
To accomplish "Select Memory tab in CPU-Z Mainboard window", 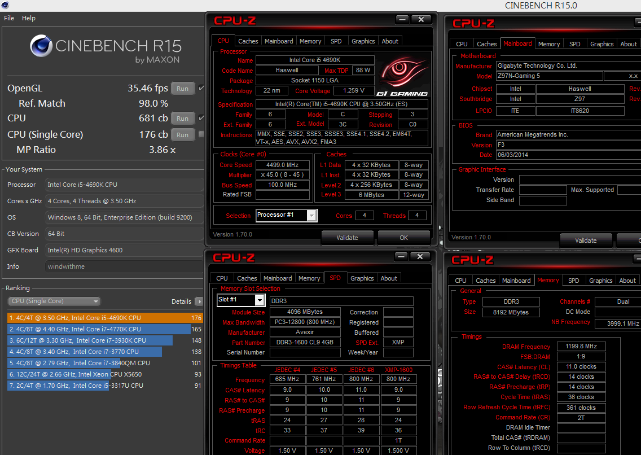I will (549, 43).
